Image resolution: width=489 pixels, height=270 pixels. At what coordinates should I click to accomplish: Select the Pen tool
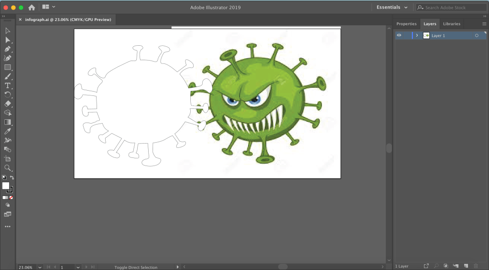(x=8, y=49)
